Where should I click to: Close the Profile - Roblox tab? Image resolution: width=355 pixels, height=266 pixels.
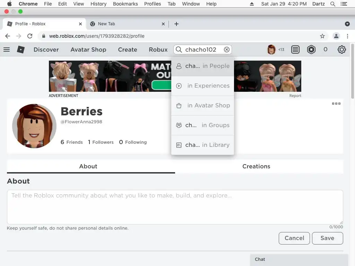80,24
